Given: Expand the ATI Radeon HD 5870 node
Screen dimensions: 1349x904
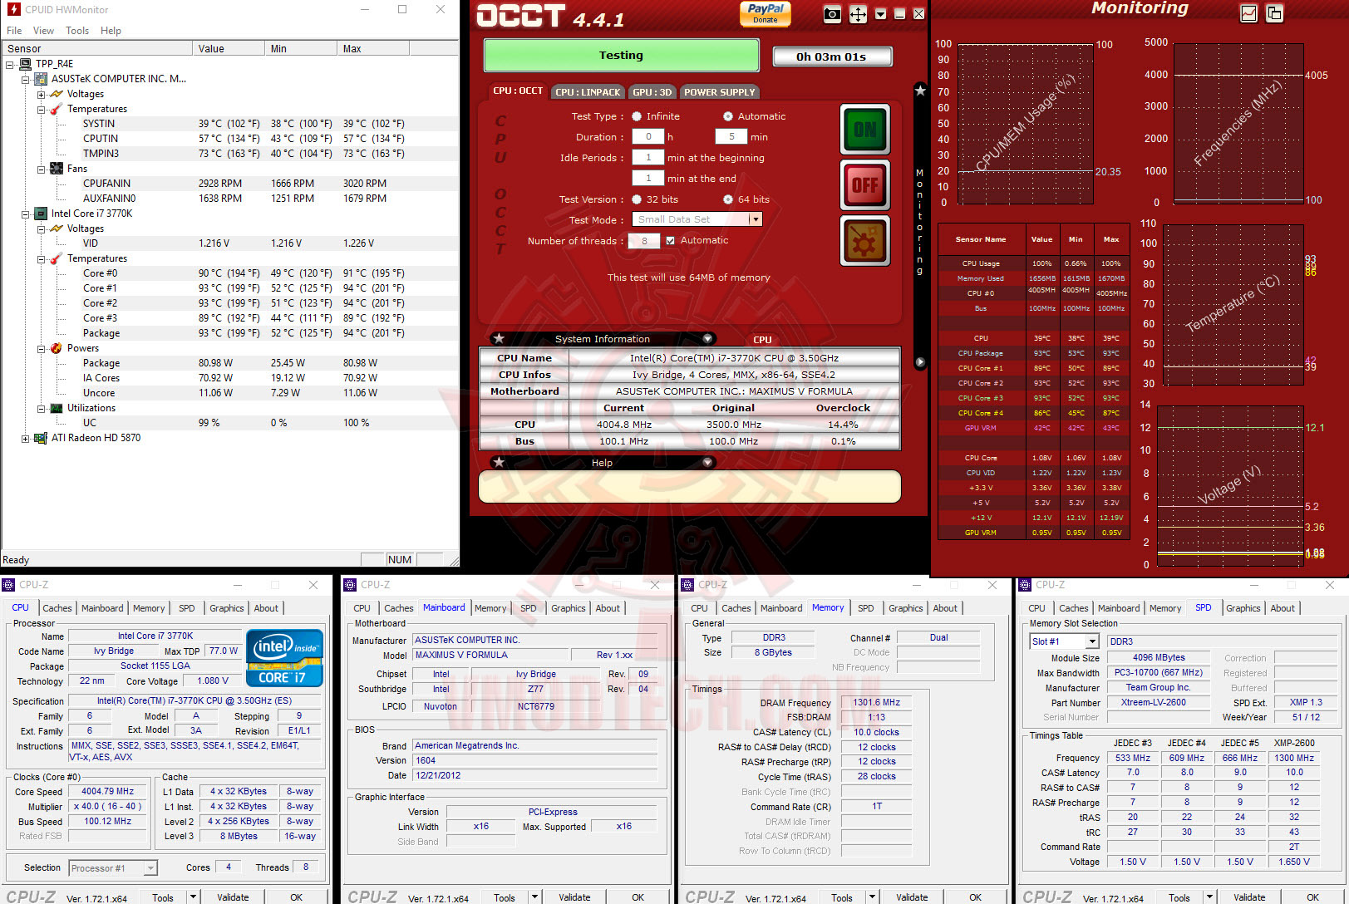Looking at the screenshot, I should click(25, 438).
